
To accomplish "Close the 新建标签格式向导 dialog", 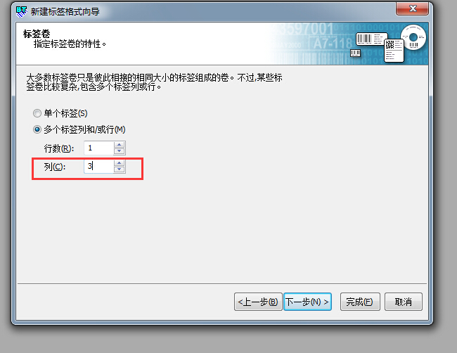I will coord(412,8).
